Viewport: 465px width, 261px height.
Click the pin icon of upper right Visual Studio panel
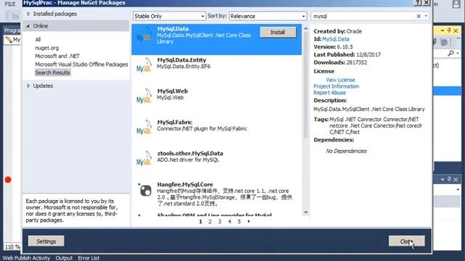coord(449,30)
